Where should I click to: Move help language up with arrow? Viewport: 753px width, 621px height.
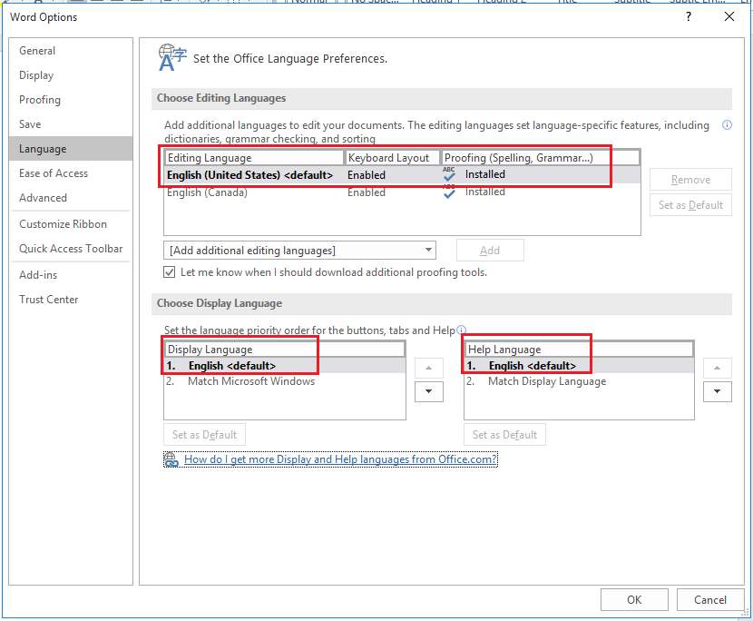718,369
